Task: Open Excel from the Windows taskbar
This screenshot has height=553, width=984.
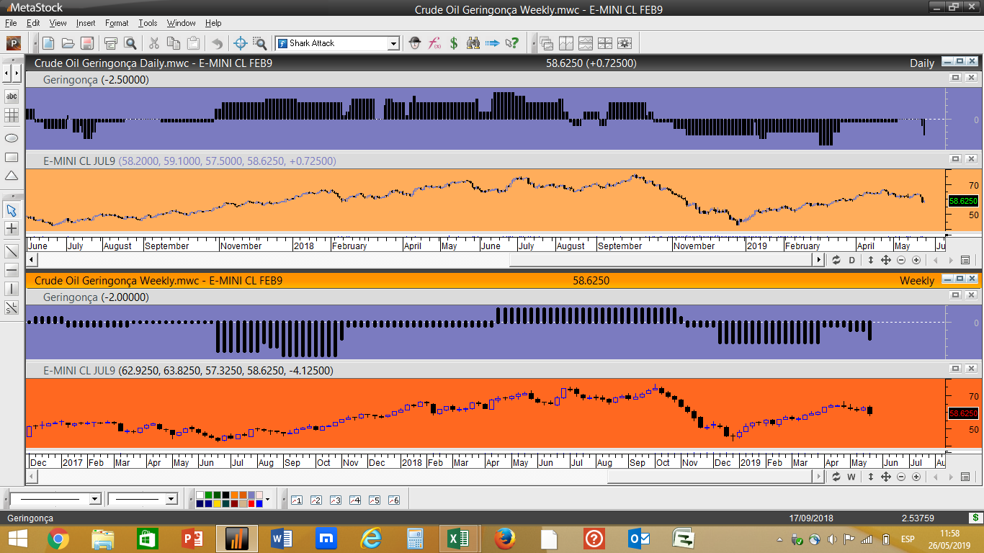Action: coord(457,539)
